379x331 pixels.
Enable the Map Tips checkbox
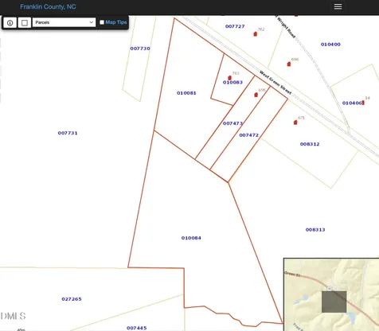(102, 22)
